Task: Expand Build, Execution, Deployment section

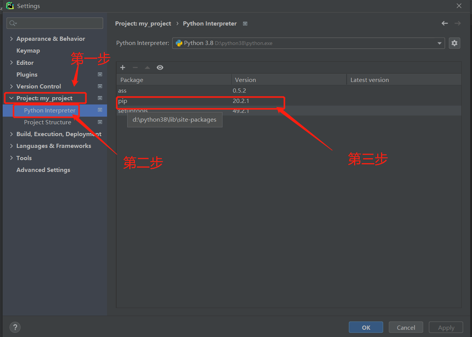Action: pyautogui.click(x=11, y=134)
